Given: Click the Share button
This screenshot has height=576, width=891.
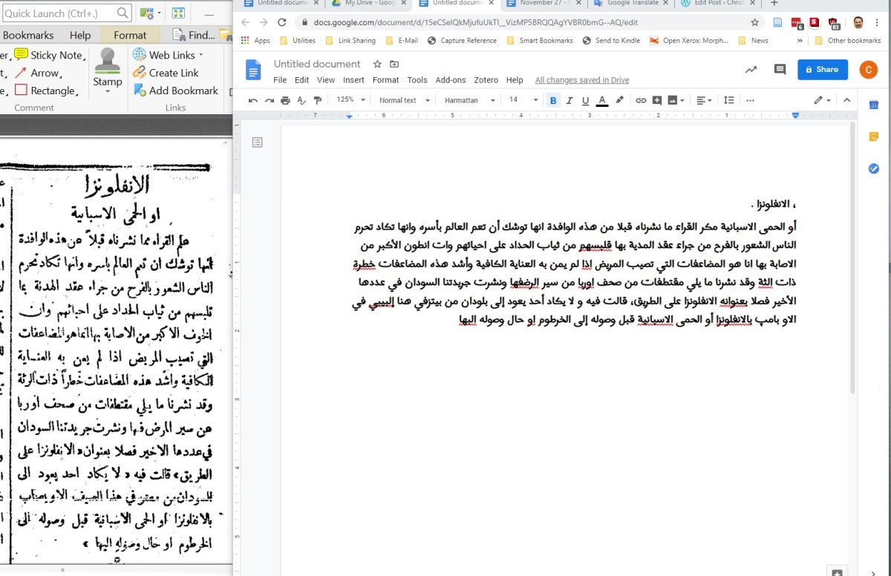Looking at the screenshot, I should 822,68.
